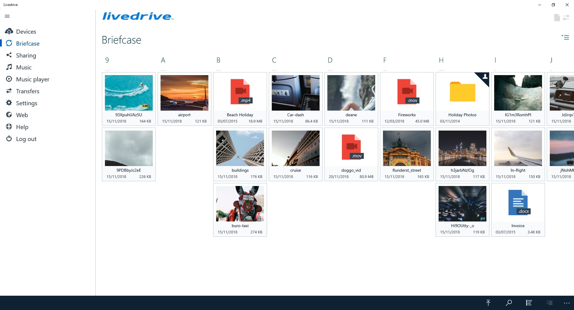Open the hamburger navigation menu

point(7,16)
